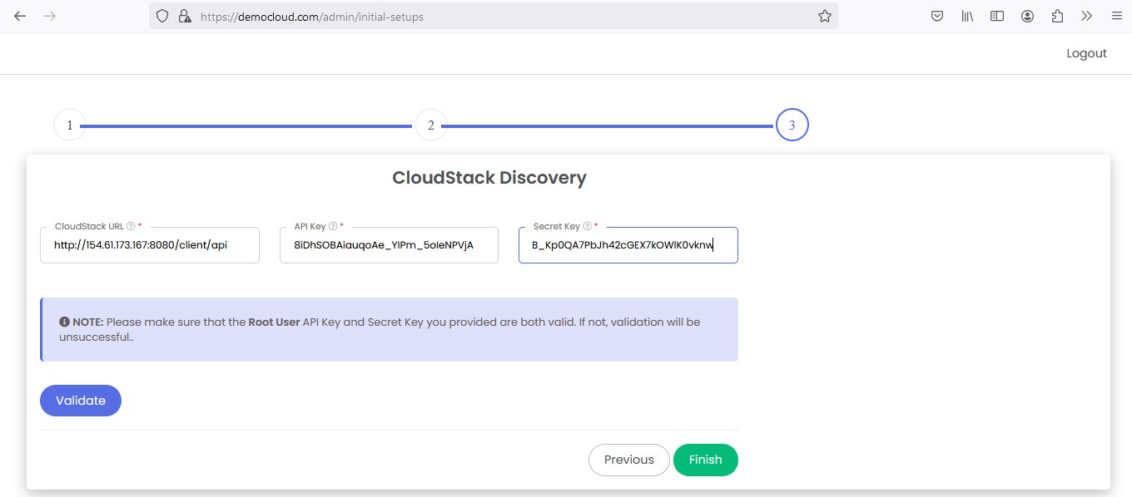
Task: Select setup step 3 circle
Action: pos(792,125)
